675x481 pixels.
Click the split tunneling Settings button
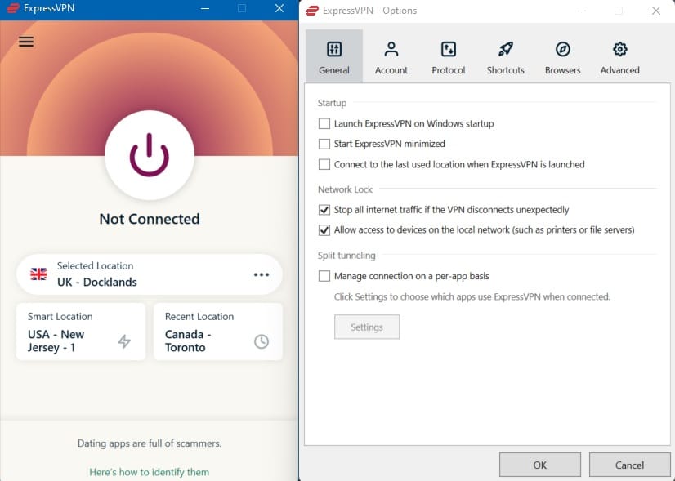(x=367, y=327)
